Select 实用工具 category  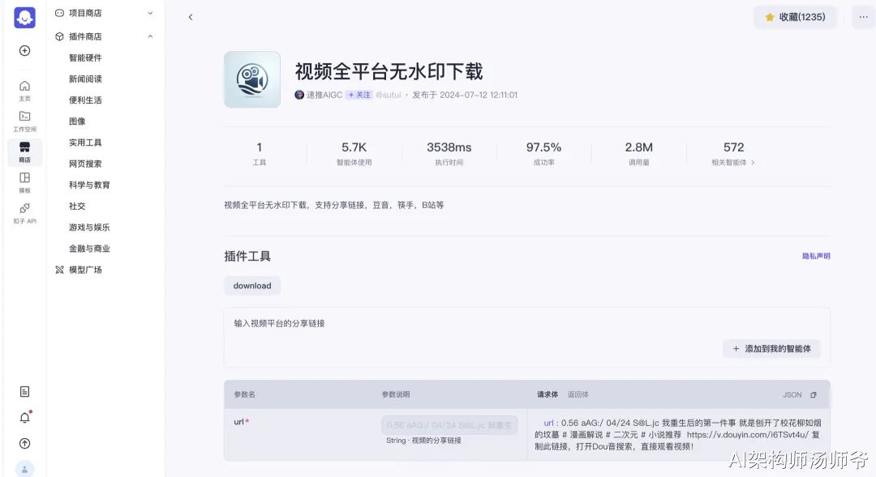[x=85, y=143]
